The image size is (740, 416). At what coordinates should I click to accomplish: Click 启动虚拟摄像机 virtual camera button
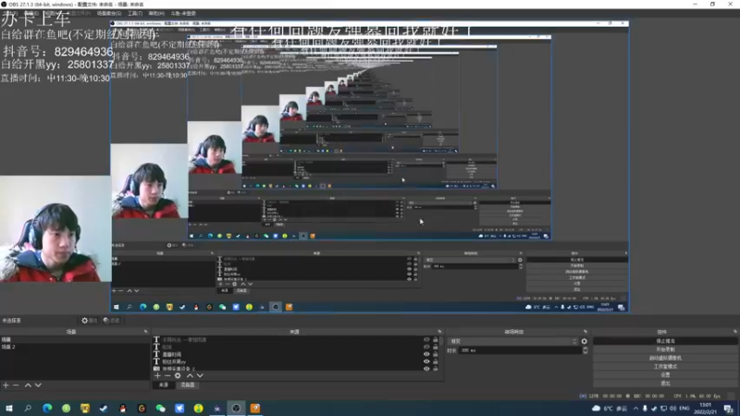point(665,358)
